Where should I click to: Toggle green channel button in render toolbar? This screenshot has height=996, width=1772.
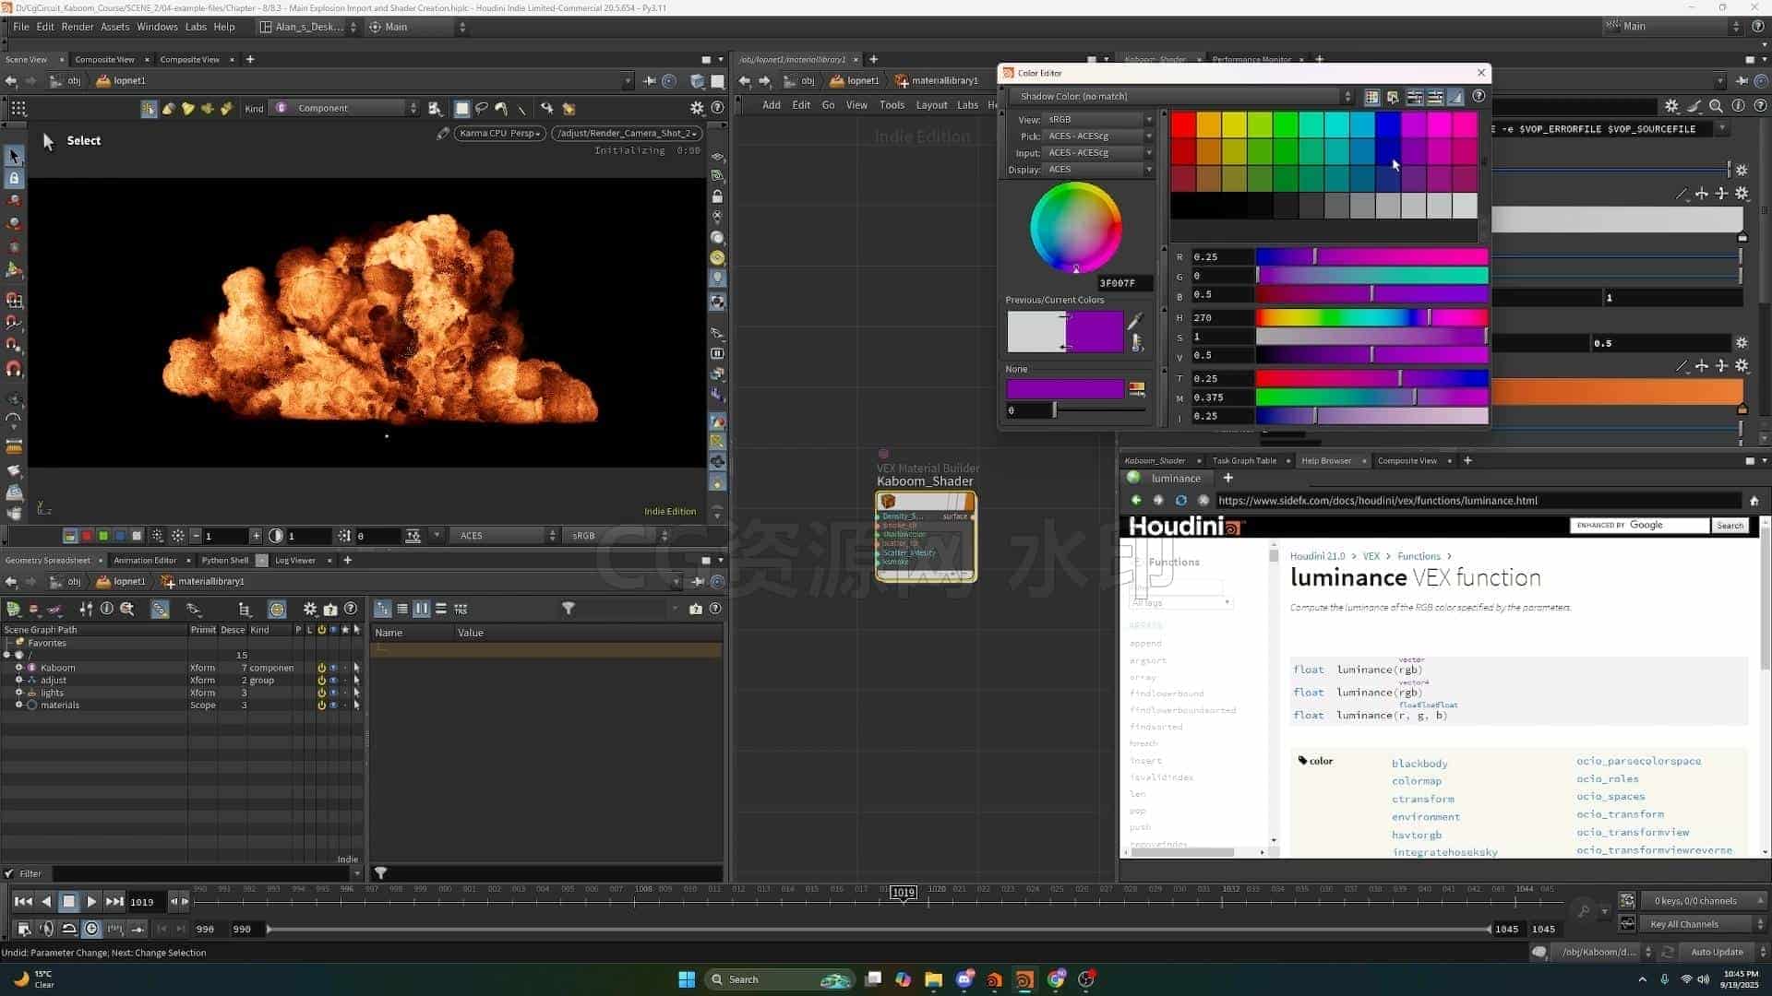click(x=103, y=536)
